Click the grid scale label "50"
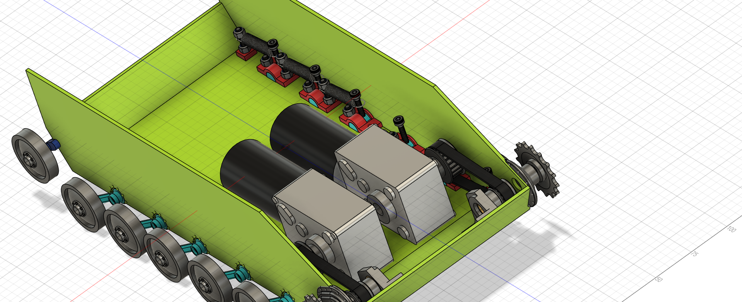This screenshot has height=302, width=742. pyautogui.click(x=659, y=279)
